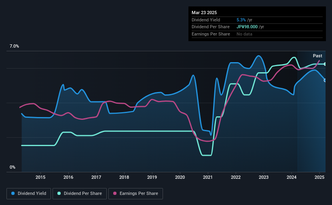
Task: Click the 0% y-axis label
Action: [13, 167]
